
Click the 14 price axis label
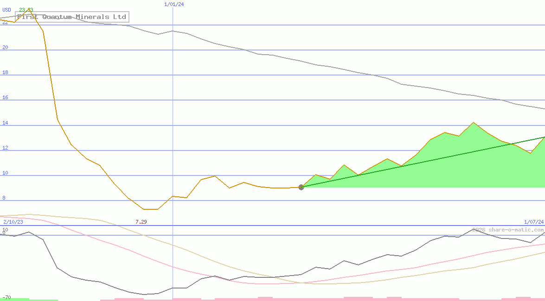[5, 123]
